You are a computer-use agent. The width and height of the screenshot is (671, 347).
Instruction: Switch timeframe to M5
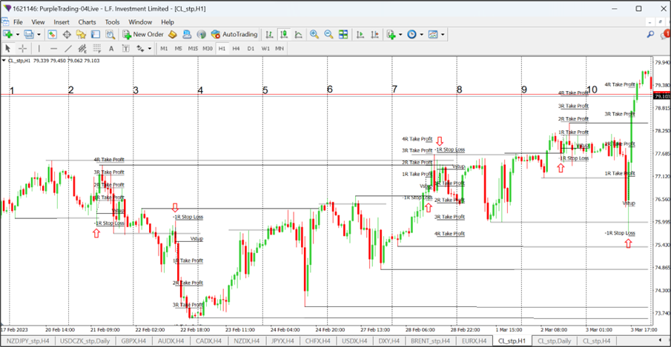(179, 49)
